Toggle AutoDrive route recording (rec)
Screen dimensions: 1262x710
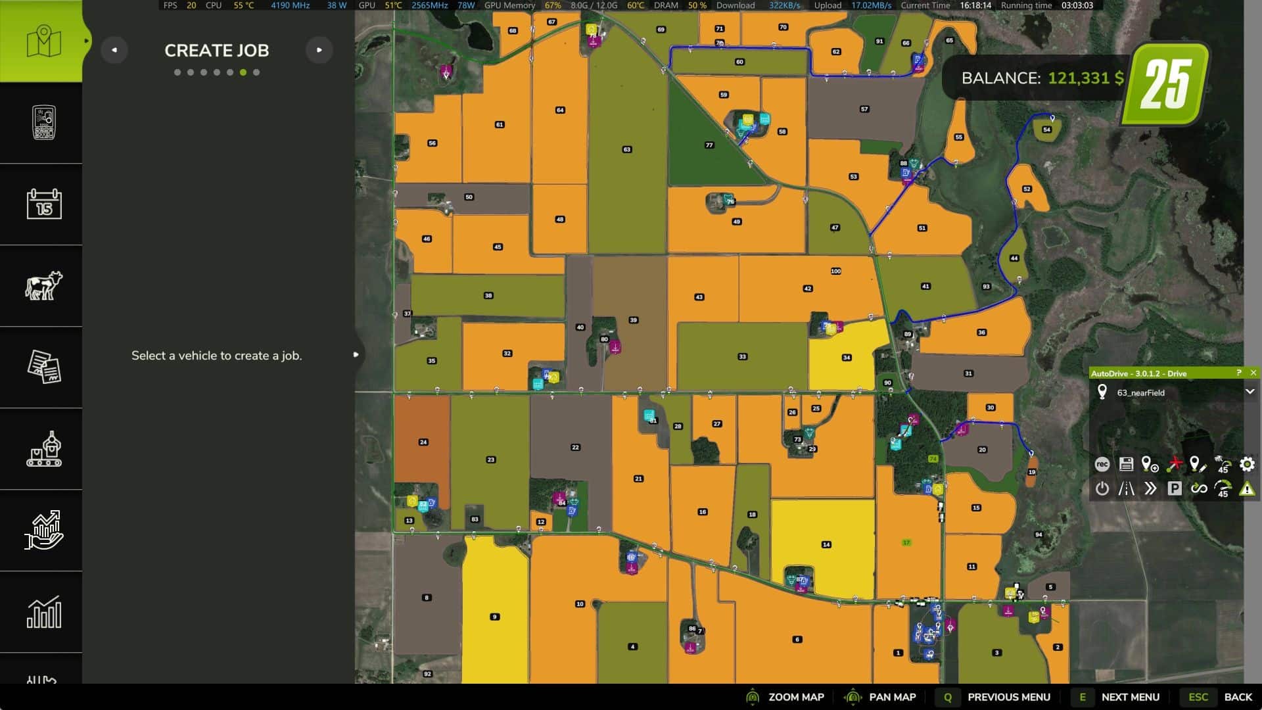coord(1102,464)
